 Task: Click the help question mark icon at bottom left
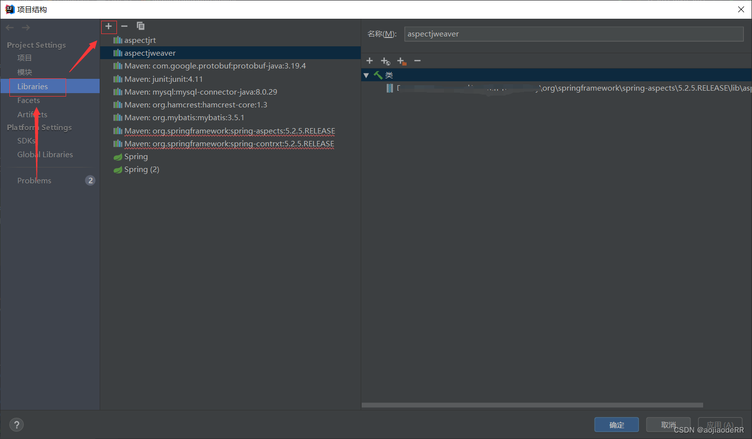click(x=16, y=424)
